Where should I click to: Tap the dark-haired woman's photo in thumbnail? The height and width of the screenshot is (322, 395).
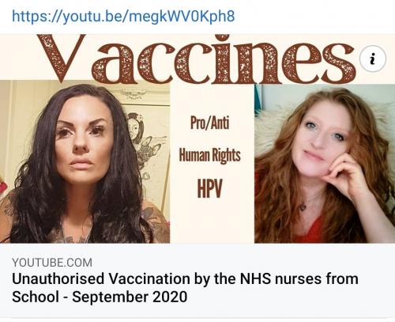(85, 161)
